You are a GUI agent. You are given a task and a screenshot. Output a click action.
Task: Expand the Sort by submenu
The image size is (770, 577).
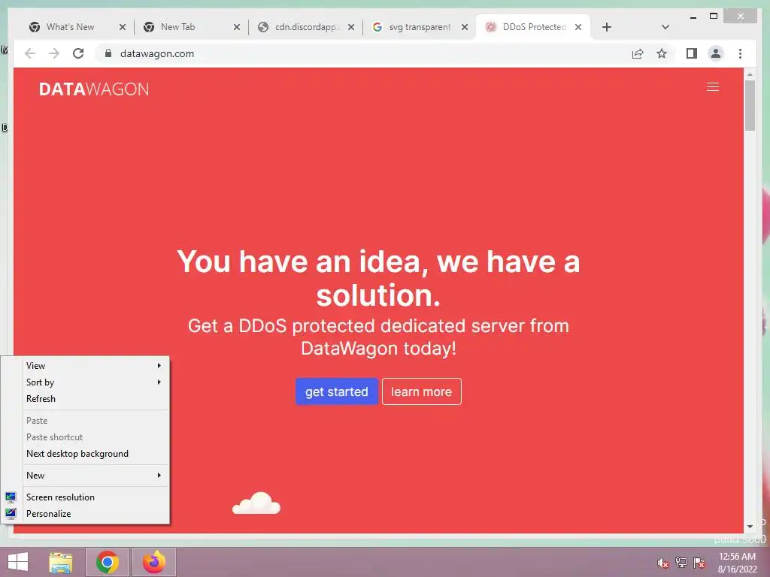(86, 382)
